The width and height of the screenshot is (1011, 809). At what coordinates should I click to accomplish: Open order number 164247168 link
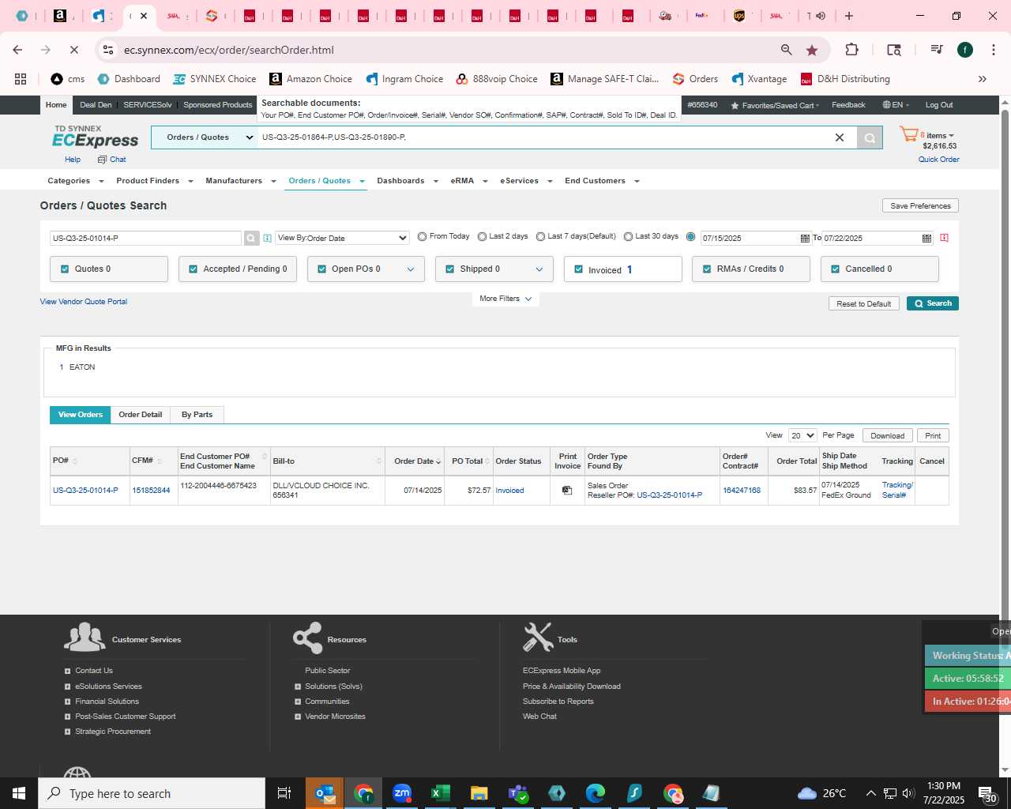point(742,491)
